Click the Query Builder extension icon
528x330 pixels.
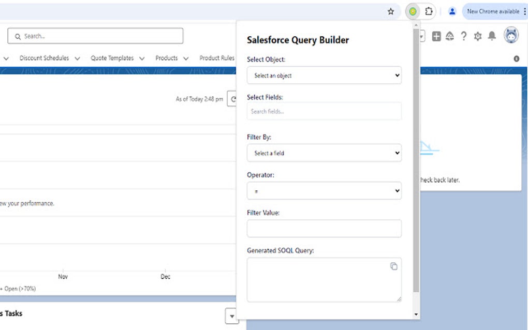point(412,11)
